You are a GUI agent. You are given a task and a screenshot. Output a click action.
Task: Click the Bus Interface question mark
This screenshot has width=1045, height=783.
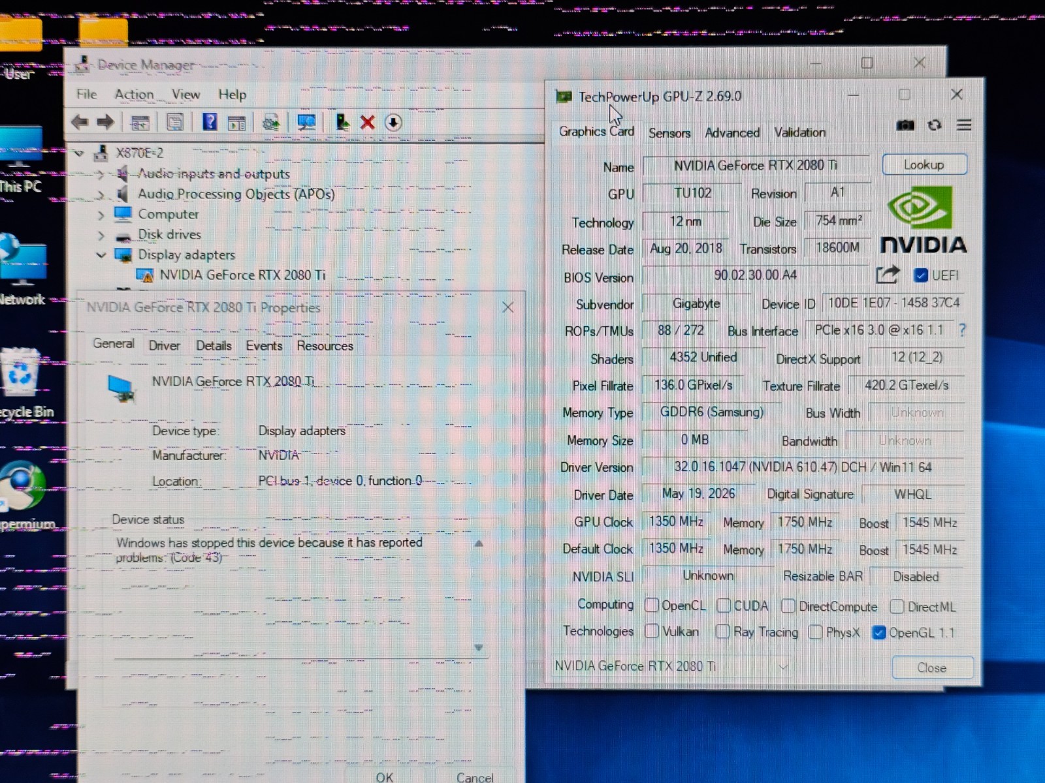point(962,330)
